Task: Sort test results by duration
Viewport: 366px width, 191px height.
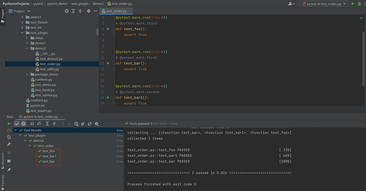Action: click(39, 124)
